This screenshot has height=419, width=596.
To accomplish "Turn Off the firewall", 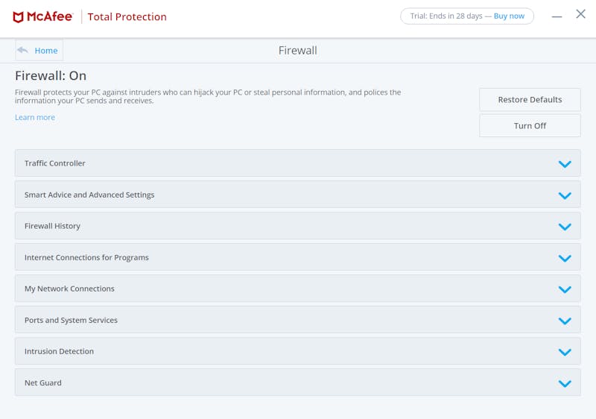I will click(x=530, y=126).
